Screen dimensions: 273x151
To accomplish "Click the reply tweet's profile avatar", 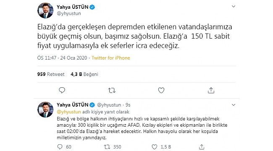I will (45, 109).
